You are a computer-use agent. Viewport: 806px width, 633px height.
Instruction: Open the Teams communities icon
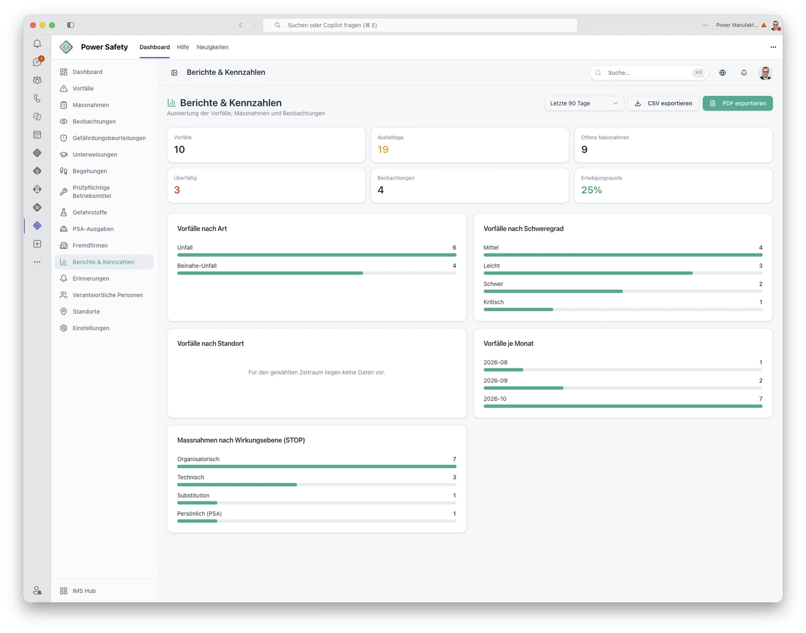click(37, 80)
